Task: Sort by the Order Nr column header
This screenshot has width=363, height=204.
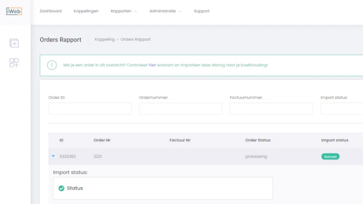Action: pos(102,140)
